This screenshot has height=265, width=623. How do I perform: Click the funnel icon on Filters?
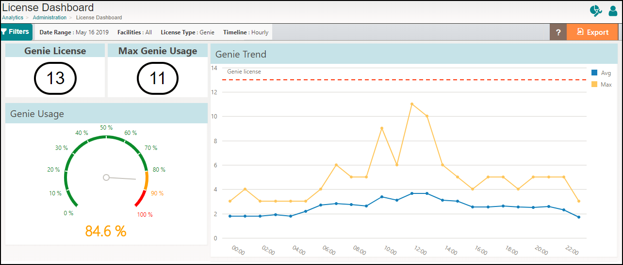pos(4,32)
